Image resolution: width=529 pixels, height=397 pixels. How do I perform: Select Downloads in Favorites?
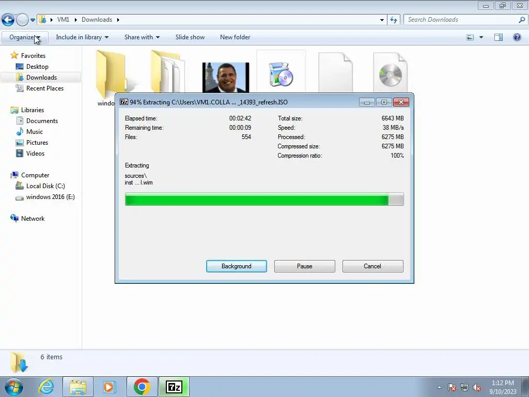41,78
